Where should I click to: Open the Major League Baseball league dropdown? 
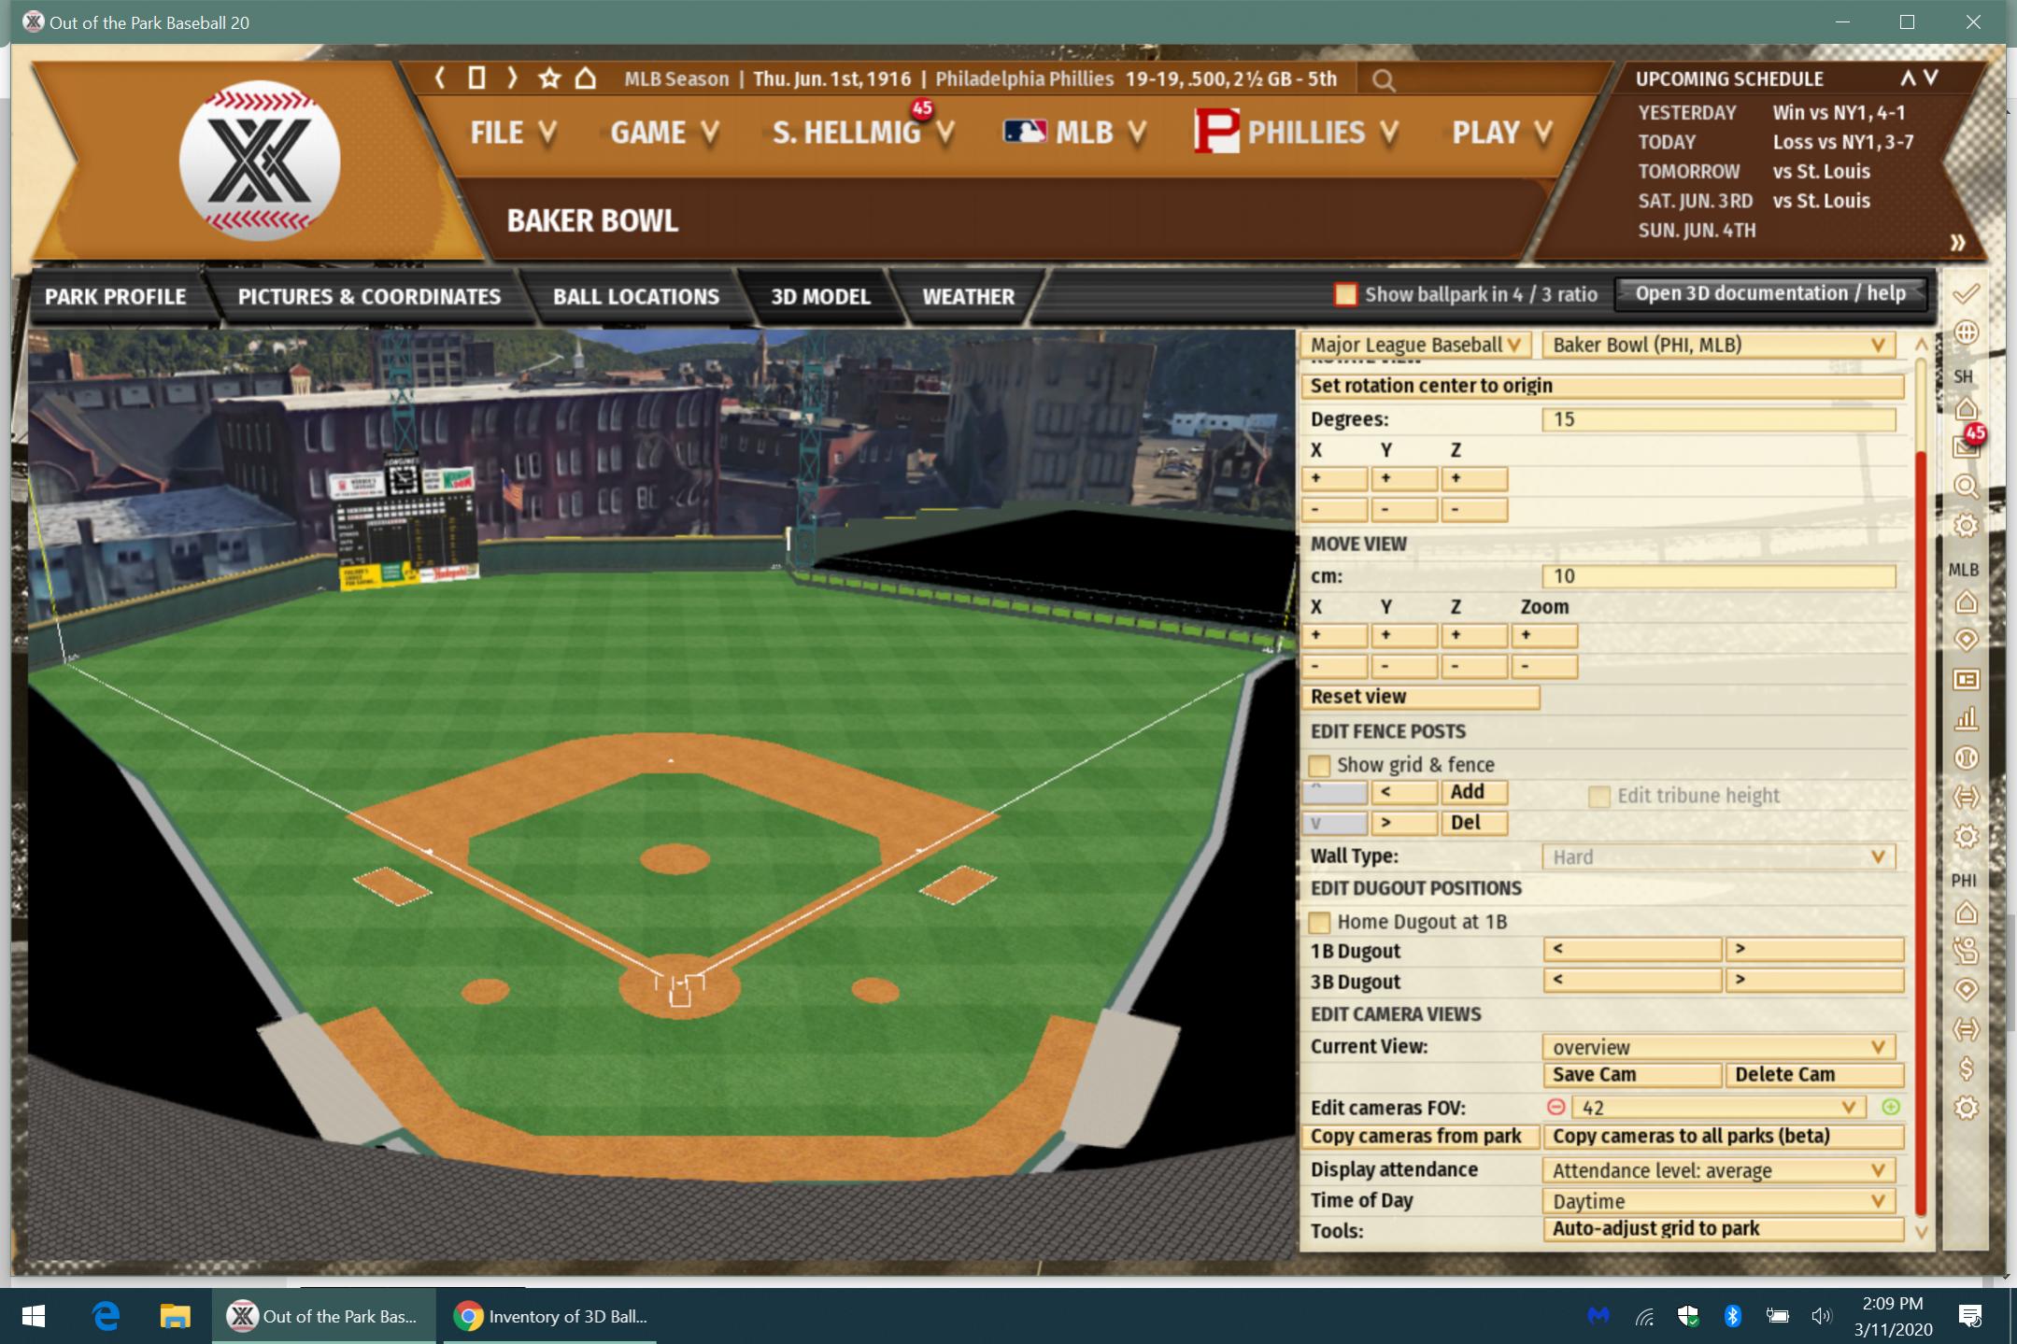(x=1416, y=346)
